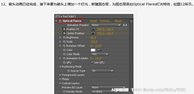This screenshot has height=94, width=194.
Task: Pick a color with the Color eyedropper
Action: 100,50
